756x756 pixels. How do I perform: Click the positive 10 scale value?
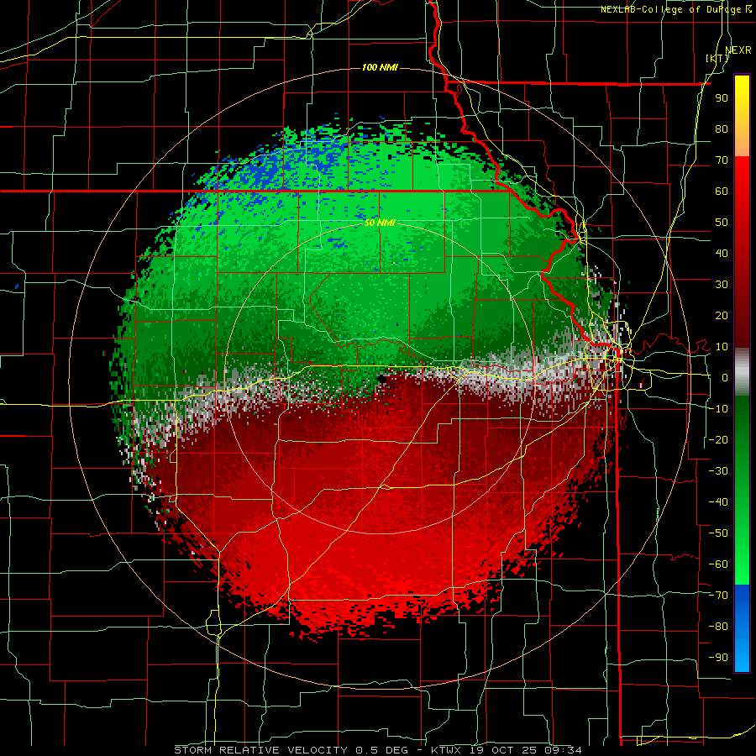pos(722,347)
